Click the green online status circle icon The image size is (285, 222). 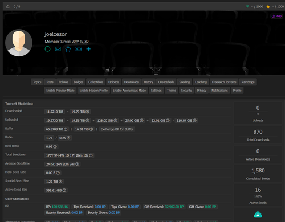tap(47, 49)
